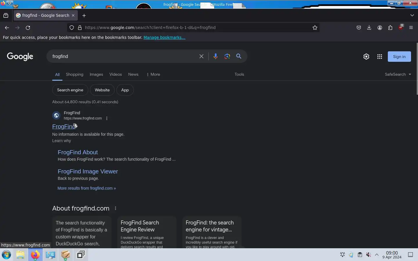Open FrogFind Search Engine Review card
418x261 pixels.
(x=147, y=232)
